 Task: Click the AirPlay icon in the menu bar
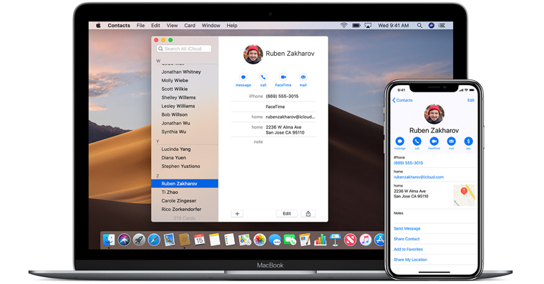click(x=368, y=25)
